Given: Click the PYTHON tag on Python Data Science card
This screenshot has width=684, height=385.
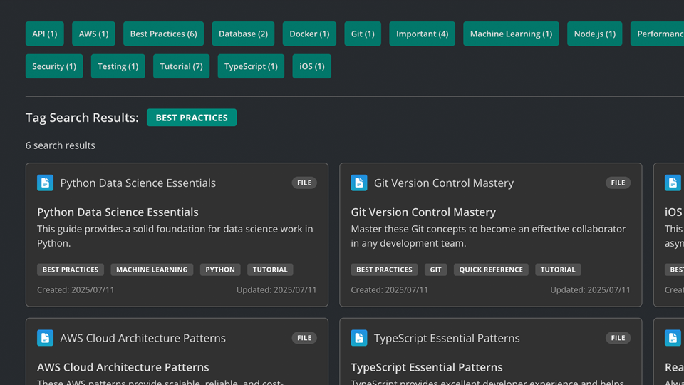Looking at the screenshot, I should [220, 269].
